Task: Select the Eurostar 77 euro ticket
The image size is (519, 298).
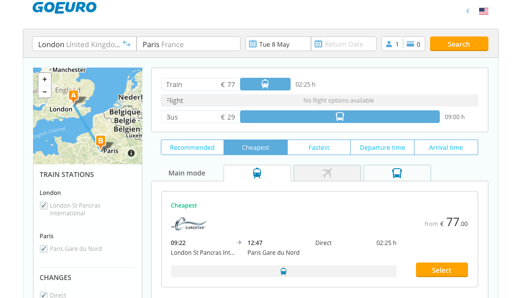Action: tap(442, 270)
